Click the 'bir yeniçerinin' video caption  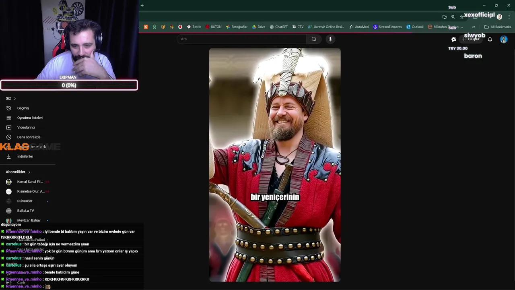(275, 197)
